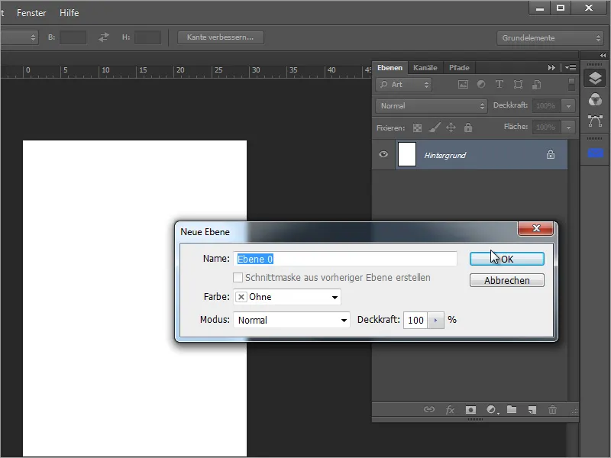
Task: Toggle the layer filtering switch
Action: tap(571, 84)
